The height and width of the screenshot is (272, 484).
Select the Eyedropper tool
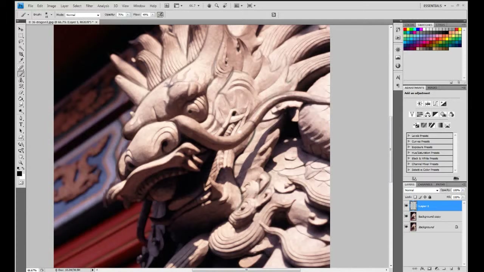click(x=21, y=60)
